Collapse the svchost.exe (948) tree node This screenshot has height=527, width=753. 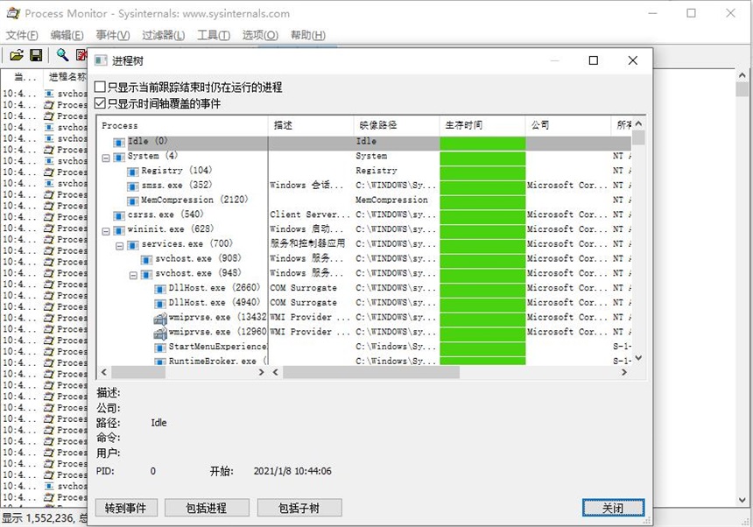[x=133, y=275]
